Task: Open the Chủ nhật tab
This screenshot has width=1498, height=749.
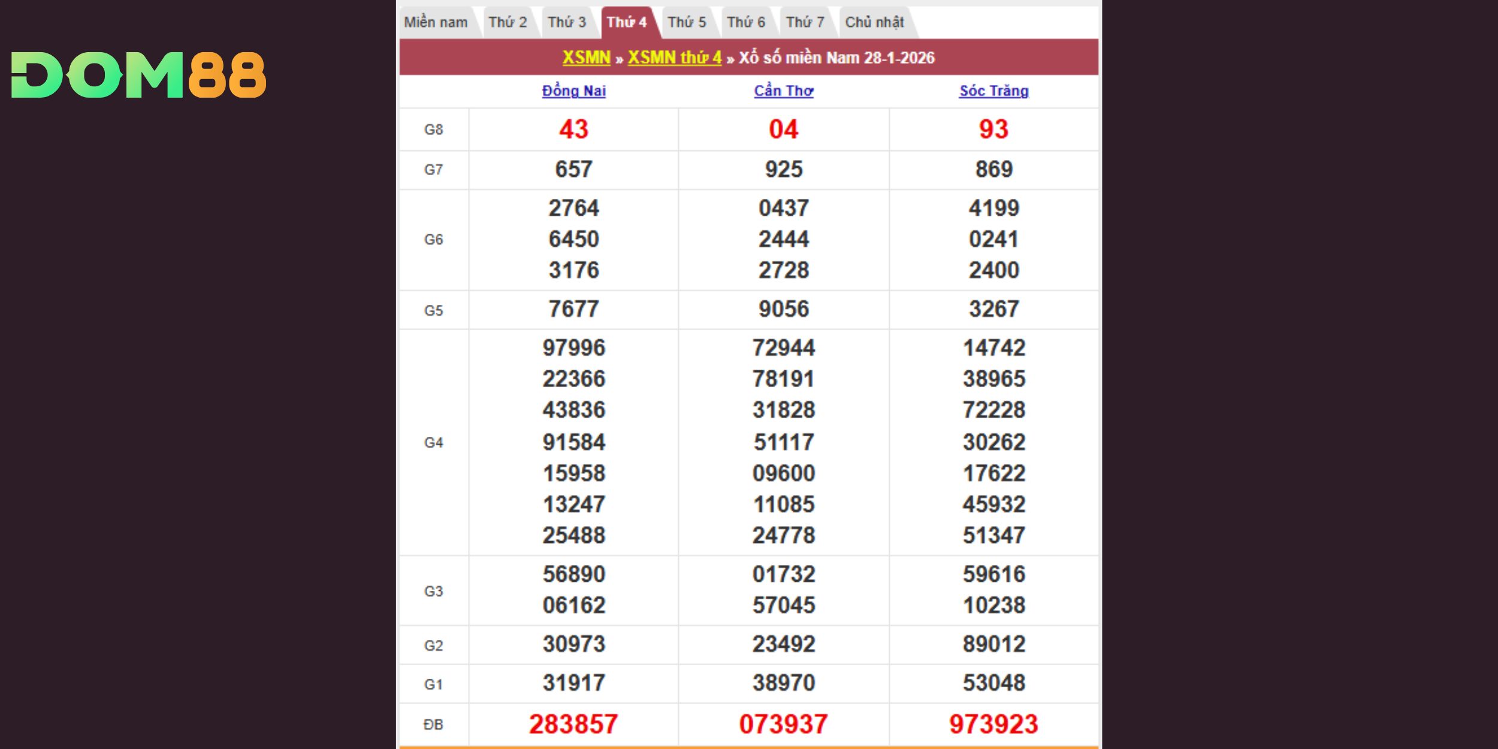Action: [x=874, y=22]
